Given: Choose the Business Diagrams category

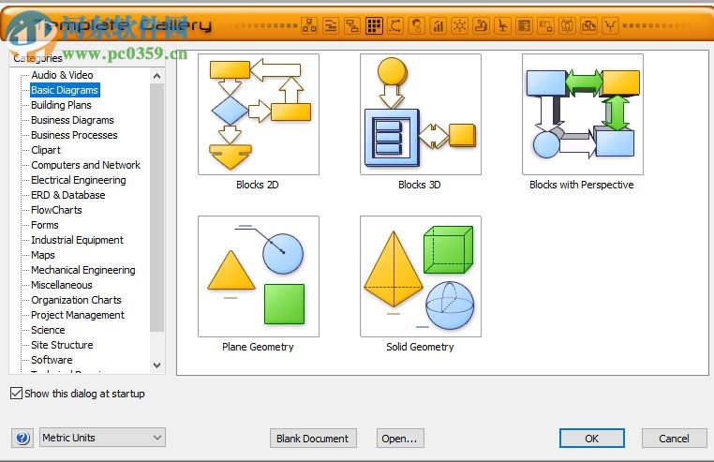Looking at the screenshot, I should [72, 120].
